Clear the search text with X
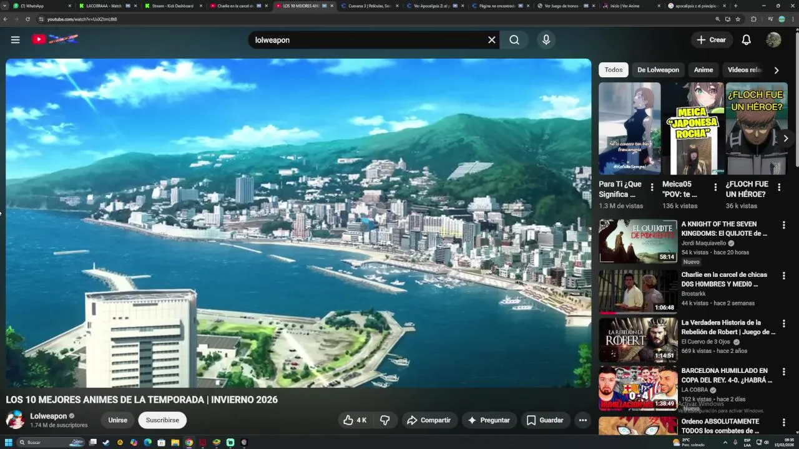799x449 pixels. click(492, 40)
